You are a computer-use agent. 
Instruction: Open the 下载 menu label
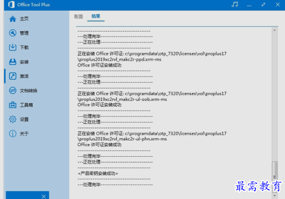(24, 48)
